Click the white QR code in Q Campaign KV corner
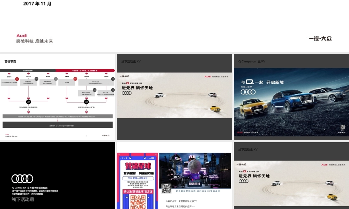The image size is (349, 209). coord(343,127)
